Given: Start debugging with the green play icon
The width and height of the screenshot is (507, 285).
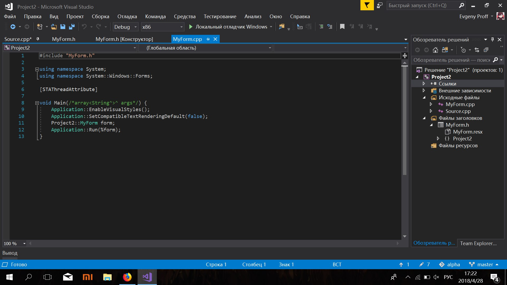Looking at the screenshot, I should pyautogui.click(x=191, y=27).
